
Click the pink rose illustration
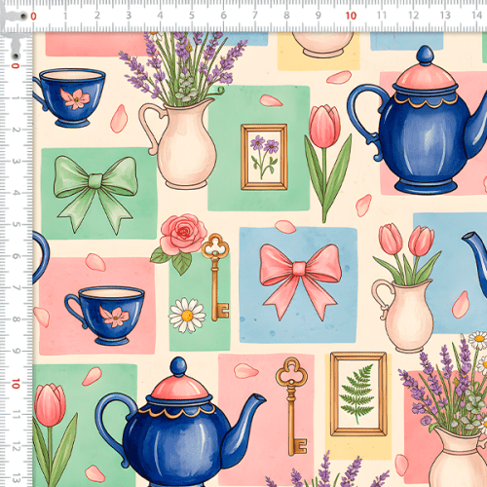pyautogui.click(x=179, y=242)
